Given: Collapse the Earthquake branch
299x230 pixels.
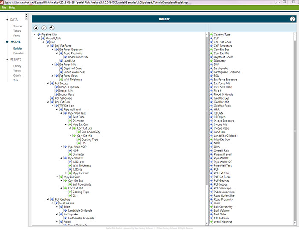Looking at the screenshot, I should tap(57, 214).
